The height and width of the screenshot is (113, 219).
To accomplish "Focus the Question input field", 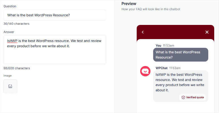I will tap(55, 15).
